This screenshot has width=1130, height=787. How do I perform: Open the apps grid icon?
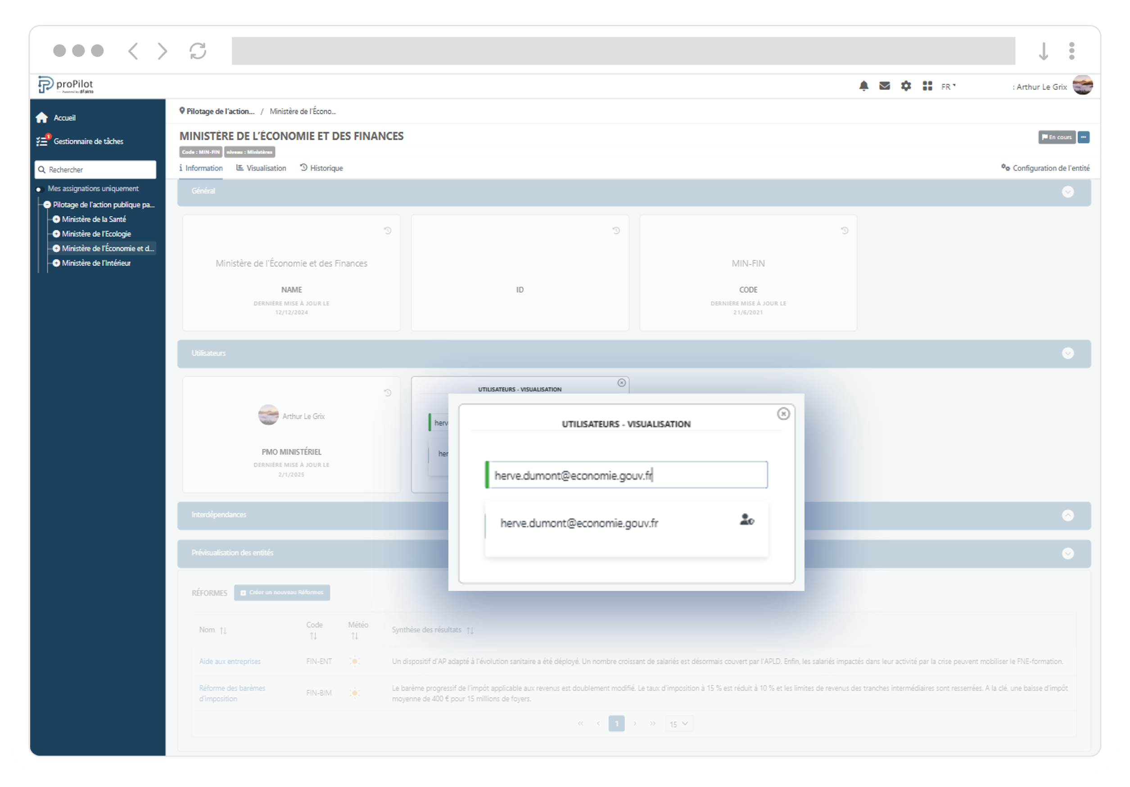[x=927, y=86]
